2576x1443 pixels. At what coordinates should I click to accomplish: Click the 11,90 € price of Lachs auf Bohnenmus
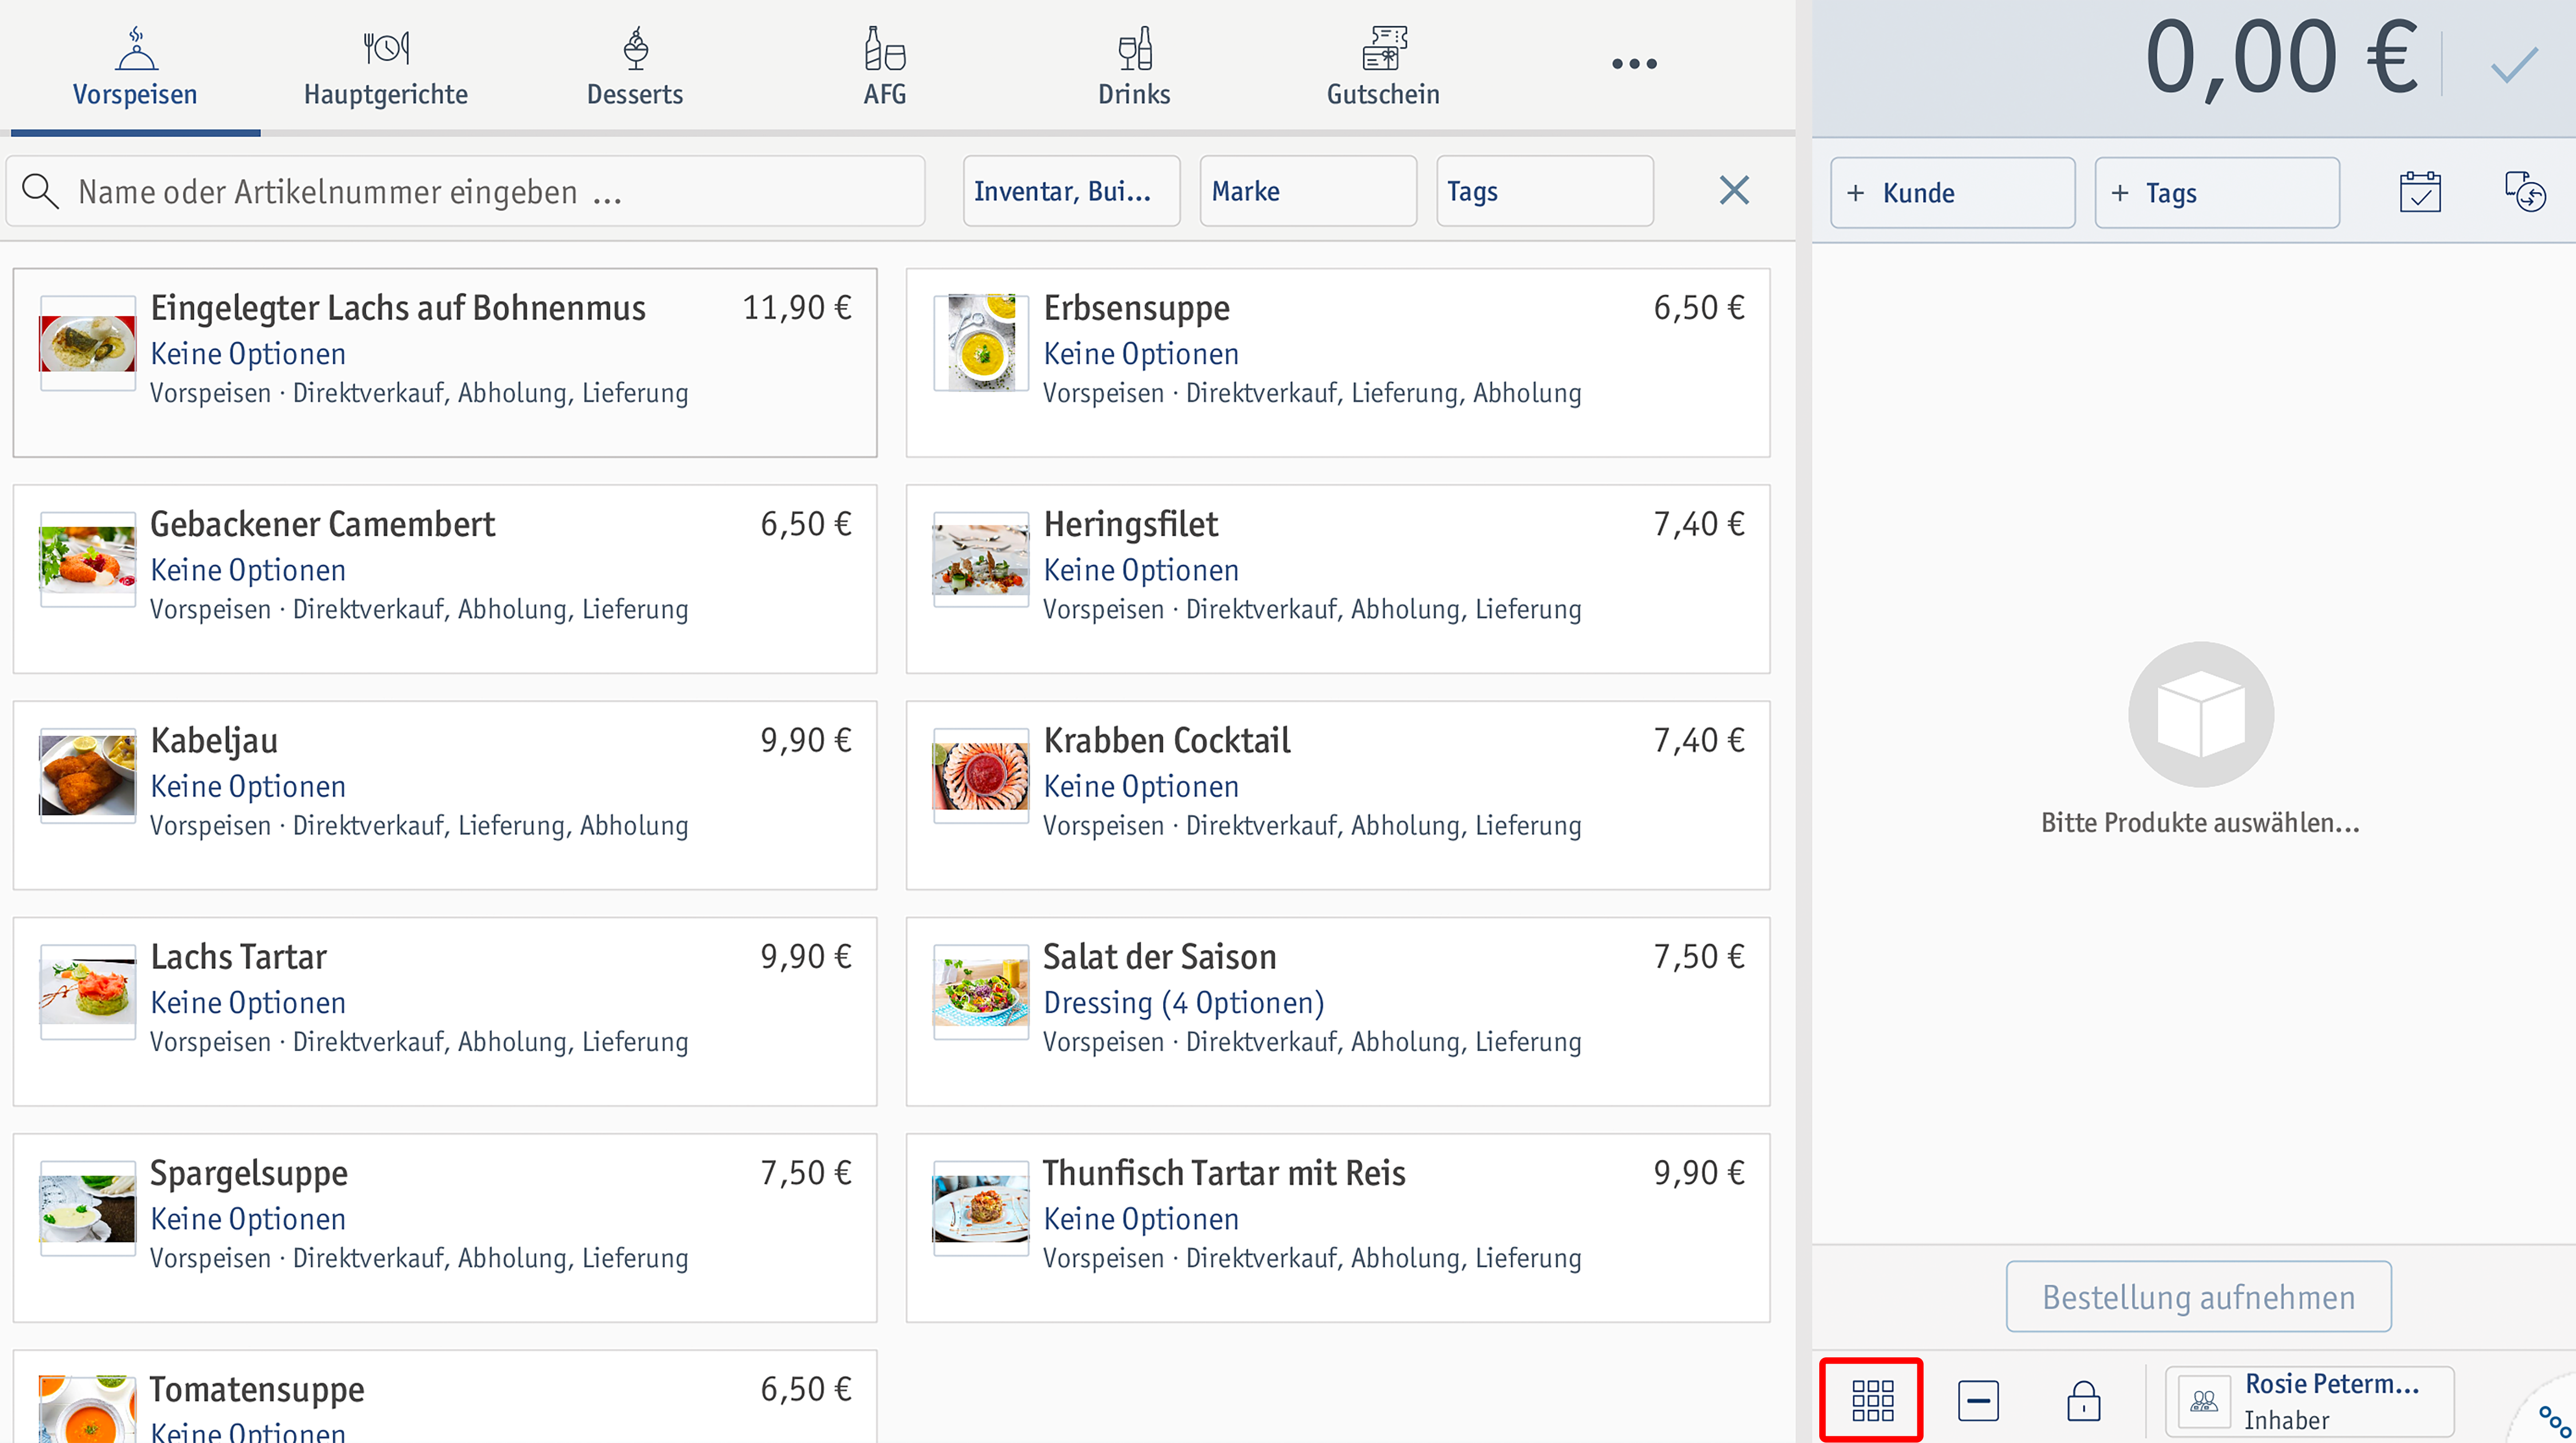[797, 308]
